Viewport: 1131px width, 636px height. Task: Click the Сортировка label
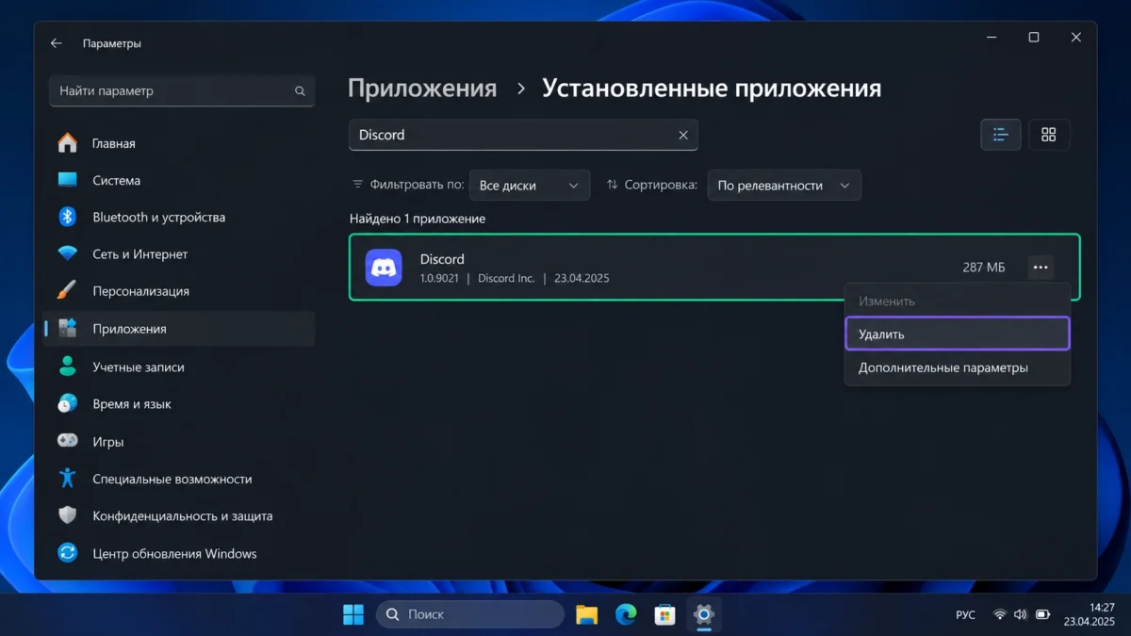click(x=661, y=185)
